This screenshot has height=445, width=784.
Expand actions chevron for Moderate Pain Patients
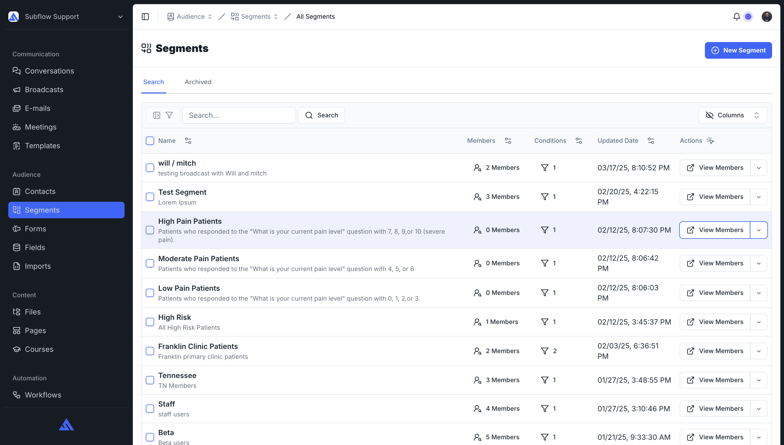(x=759, y=263)
